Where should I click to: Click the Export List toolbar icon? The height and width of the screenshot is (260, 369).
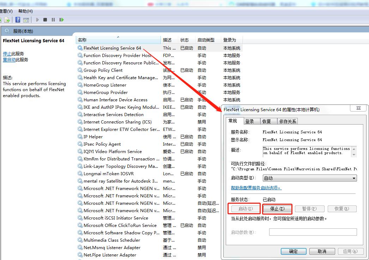[x=7, y=20]
